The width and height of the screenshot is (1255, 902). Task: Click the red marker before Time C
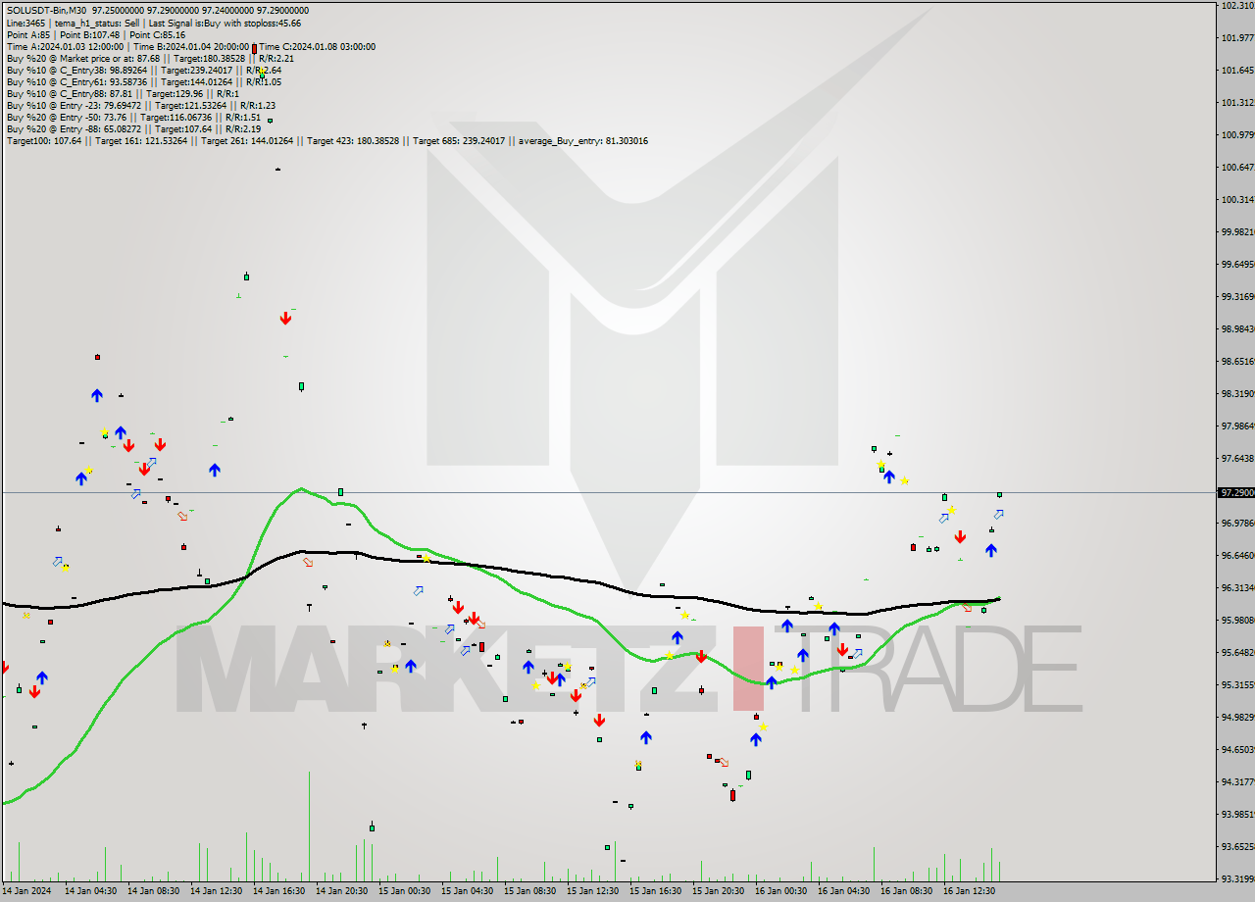point(255,47)
